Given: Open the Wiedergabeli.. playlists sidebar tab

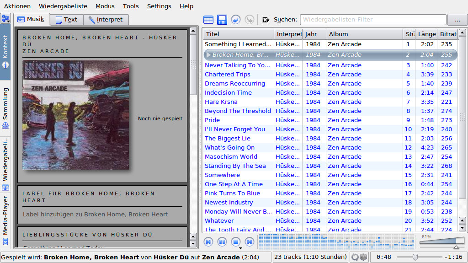Looking at the screenshot, I should point(5,164).
